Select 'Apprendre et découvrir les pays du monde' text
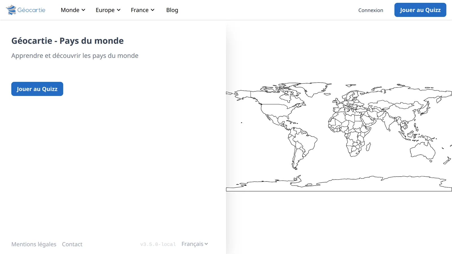Image resolution: width=452 pixels, height=254 pixels. tap(75, 56)
